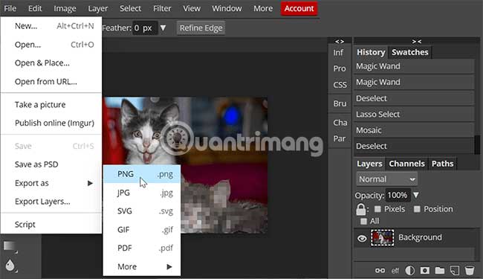Enable the lock Pixels checkbox

pyautogui.click(x=377, y=209)
